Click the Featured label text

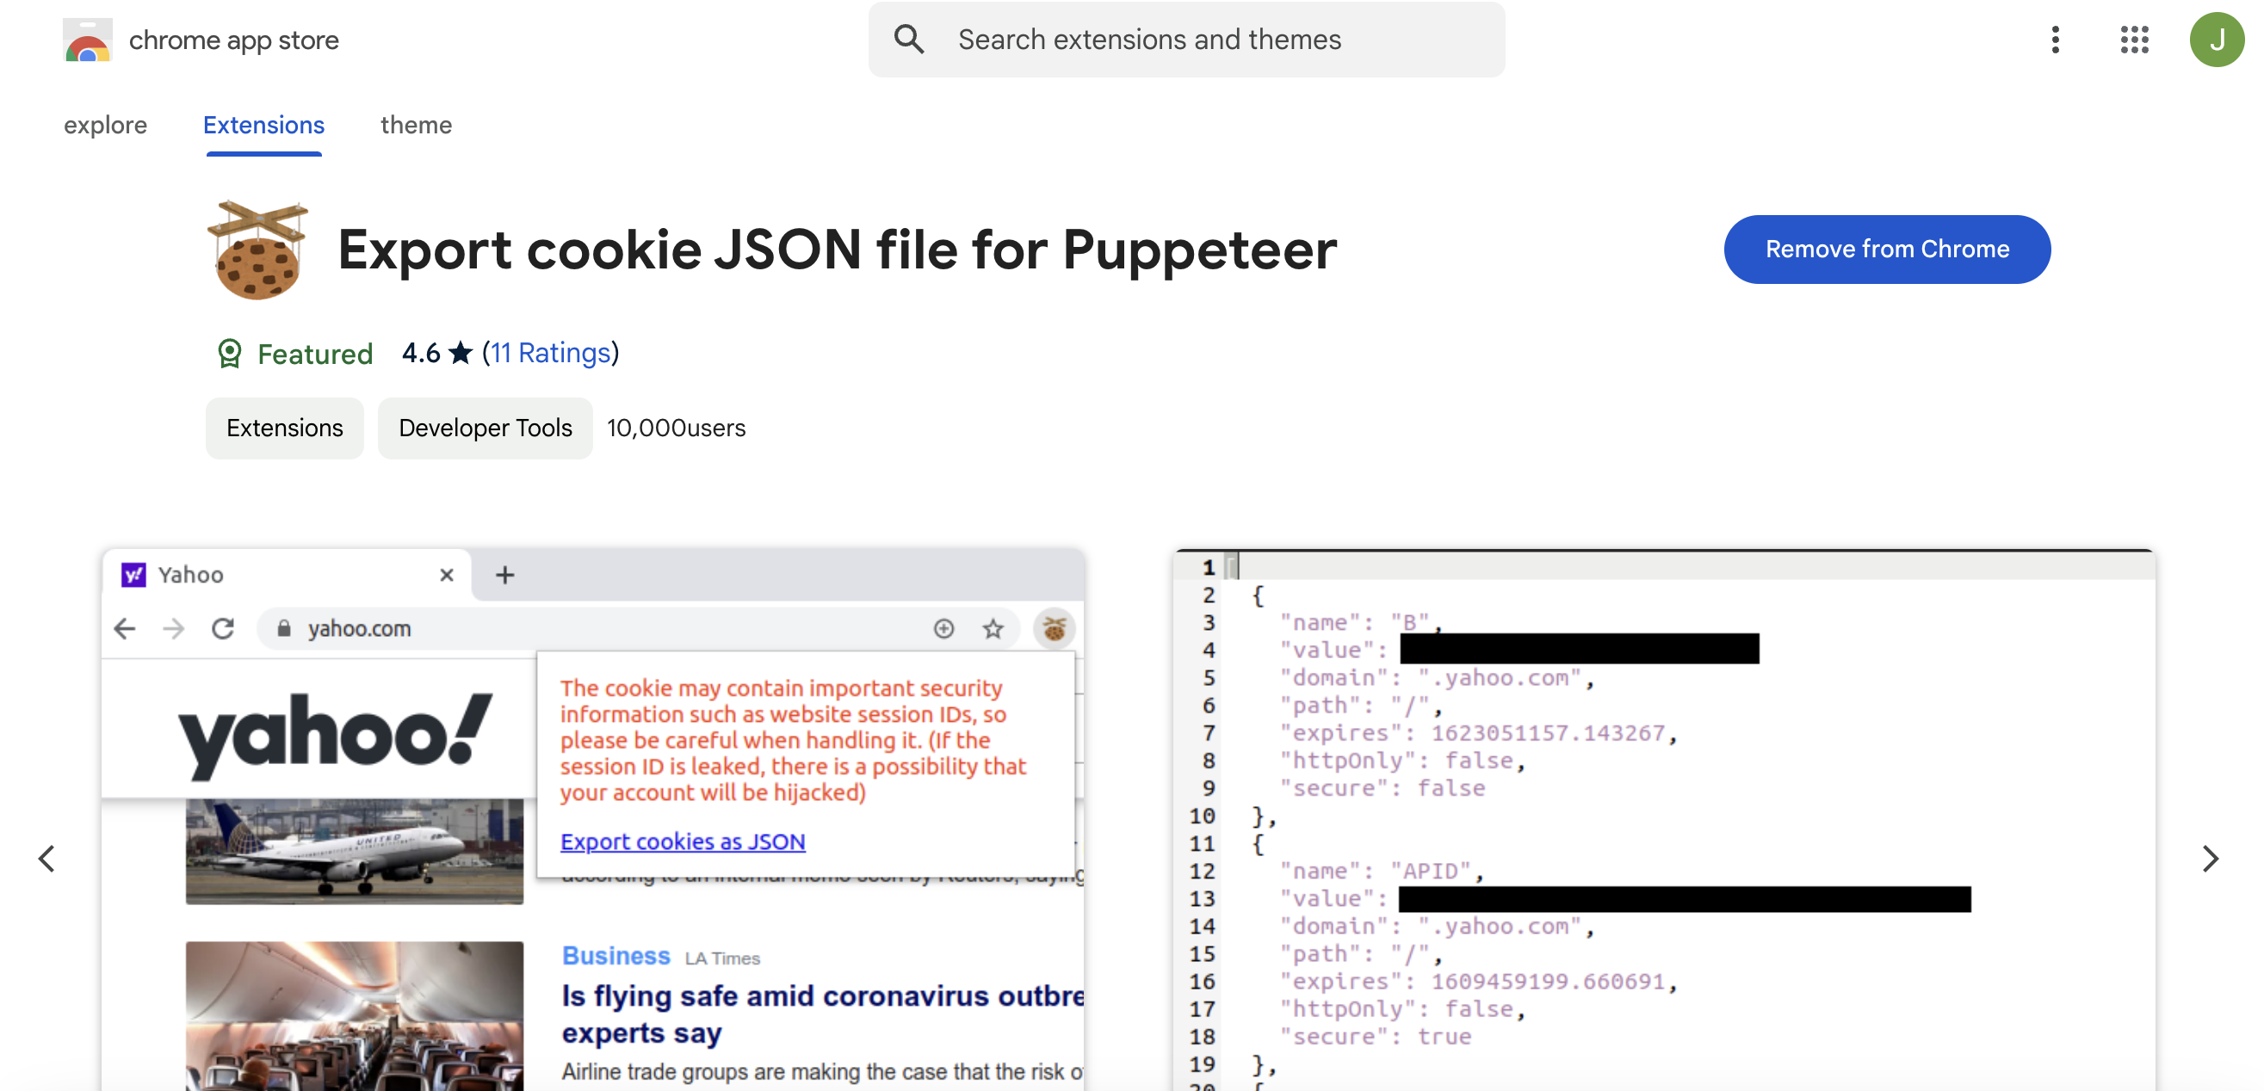point(315,354)
